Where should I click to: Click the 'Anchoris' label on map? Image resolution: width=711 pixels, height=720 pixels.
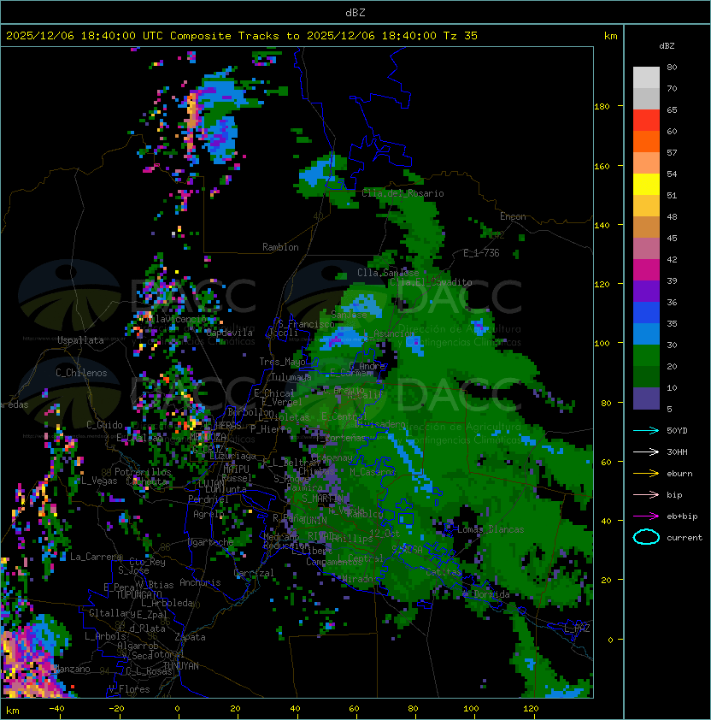point(200,582)
